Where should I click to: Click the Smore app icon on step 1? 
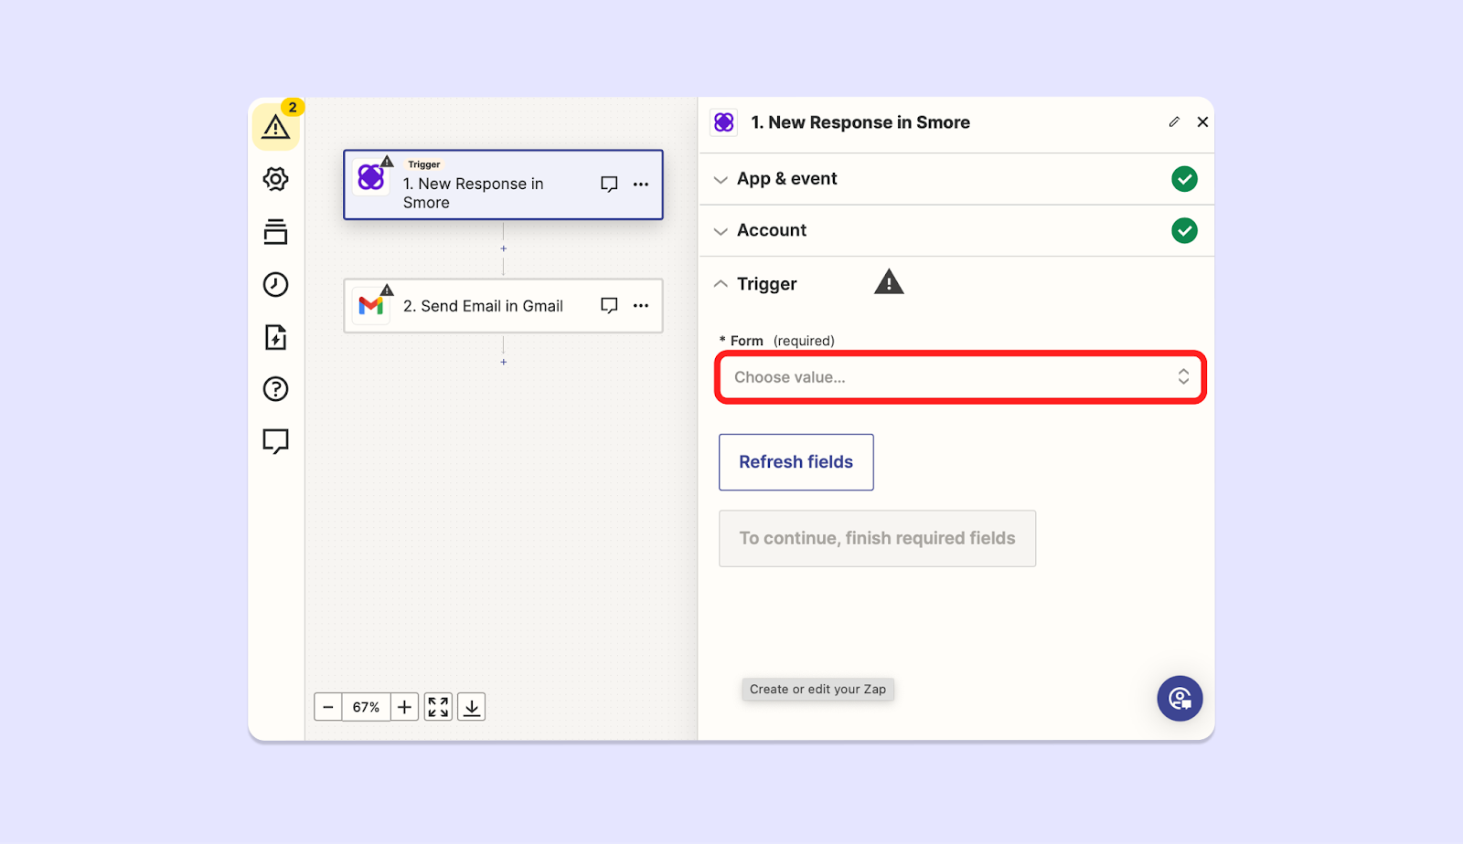[371, 177]
